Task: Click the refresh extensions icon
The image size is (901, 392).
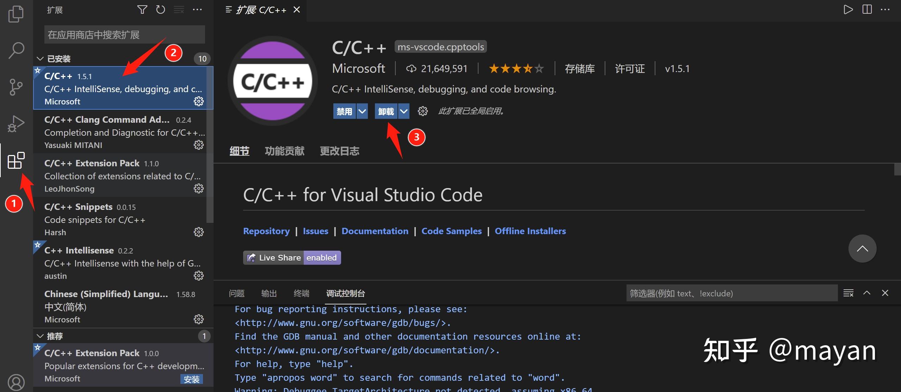Action: [161, 9]
